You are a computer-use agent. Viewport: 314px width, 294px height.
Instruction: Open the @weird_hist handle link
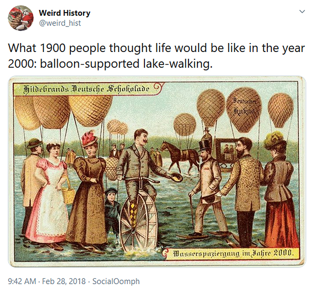tap(60, 23)
